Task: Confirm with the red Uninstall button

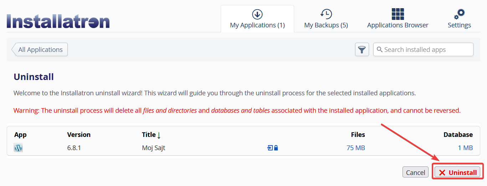Action: click(x=458, y=172)
